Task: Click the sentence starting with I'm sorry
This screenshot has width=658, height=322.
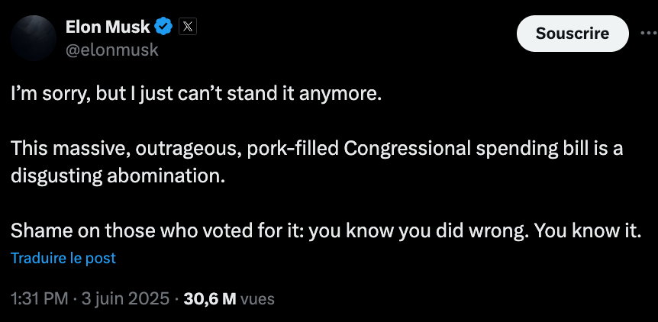Action: click(195, 97)
